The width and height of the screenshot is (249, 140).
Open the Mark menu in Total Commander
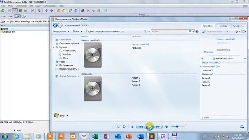coord(11,6)
